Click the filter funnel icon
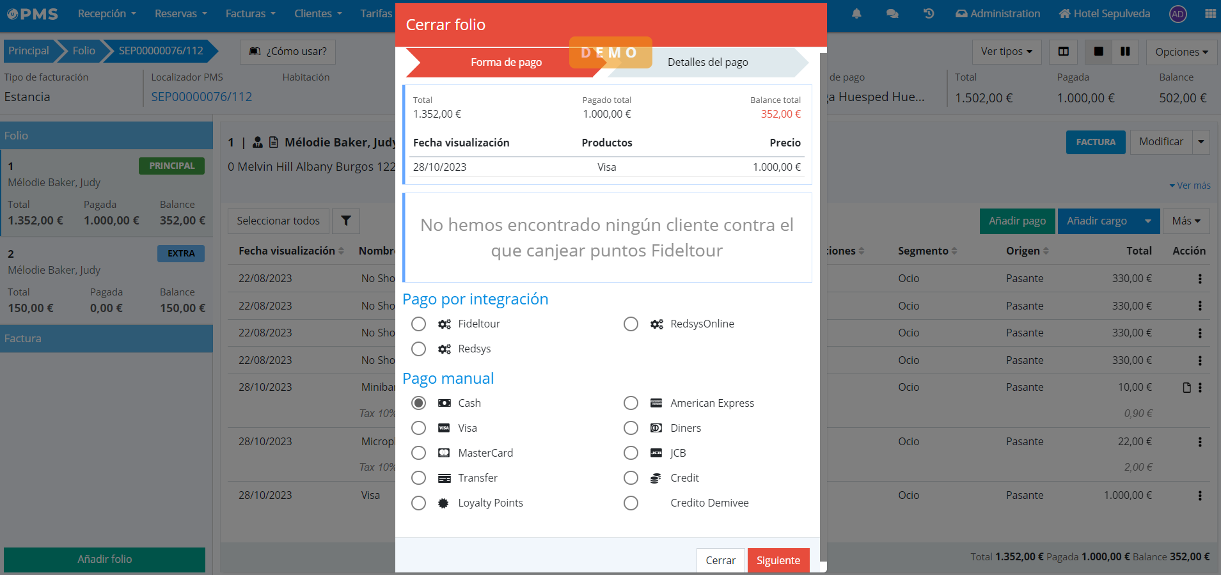 click(x=345, y=221)
